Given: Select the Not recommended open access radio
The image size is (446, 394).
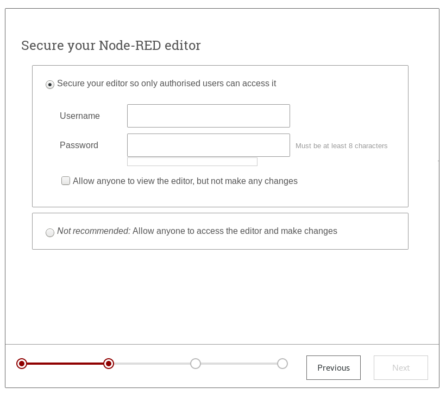Looking at the screenshot, I should pyautogui.click(x=50, y=233).
